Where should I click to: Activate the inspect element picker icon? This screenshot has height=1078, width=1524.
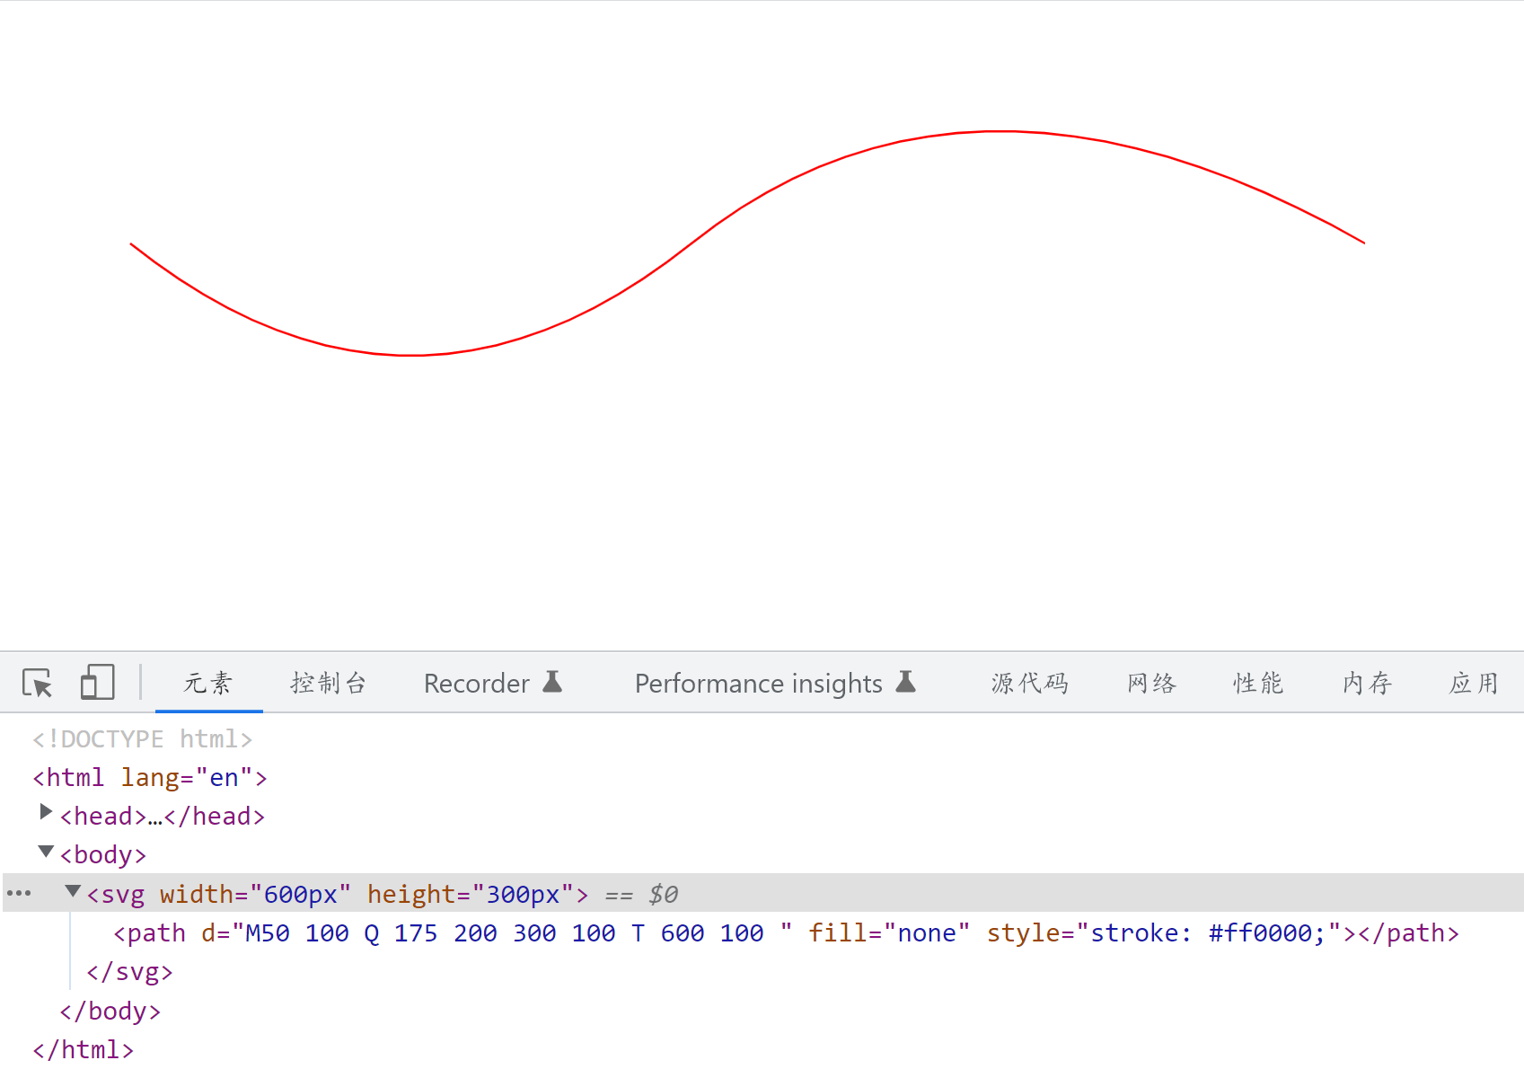tap(38, 683)
